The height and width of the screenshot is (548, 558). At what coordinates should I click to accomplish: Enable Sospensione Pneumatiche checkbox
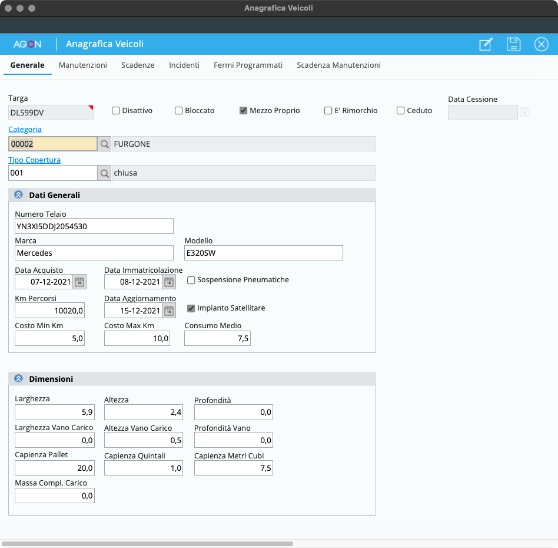tap(191, 280)
